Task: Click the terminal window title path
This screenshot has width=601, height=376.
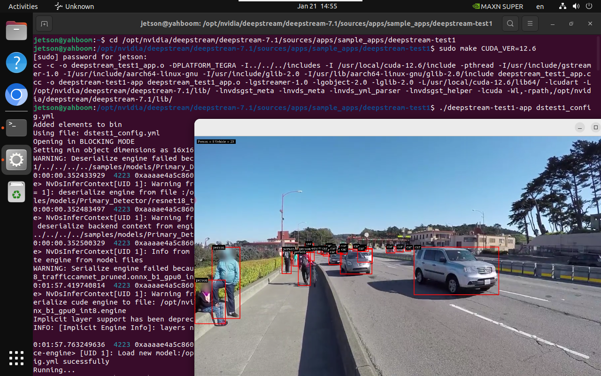Action: coord(316,23)
